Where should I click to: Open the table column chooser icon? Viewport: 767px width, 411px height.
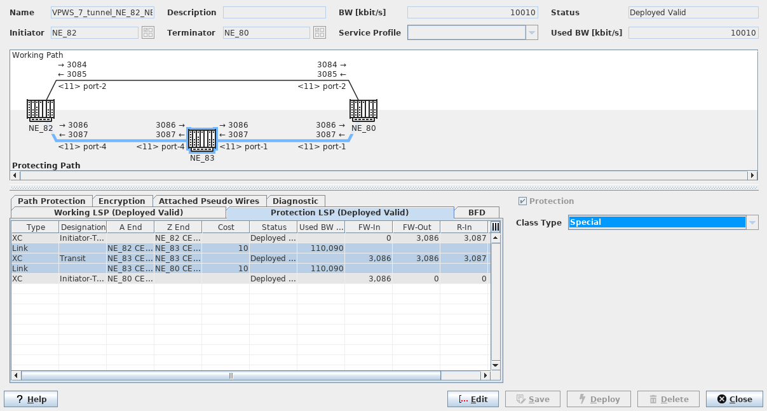[495, 227]
